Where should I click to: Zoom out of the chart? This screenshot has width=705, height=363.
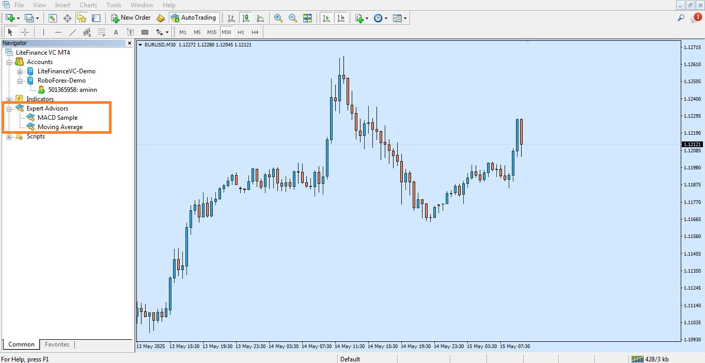coord(293,18)
